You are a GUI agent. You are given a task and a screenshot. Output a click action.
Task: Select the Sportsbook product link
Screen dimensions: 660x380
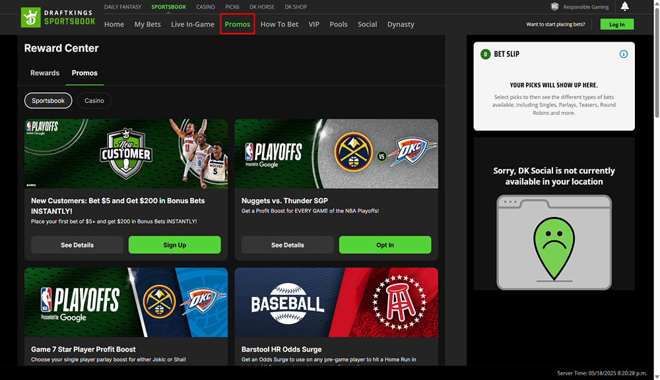click(x=168, y=7)
